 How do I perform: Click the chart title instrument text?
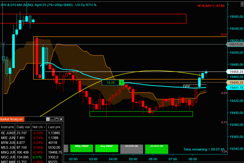click(x=48, y=5)
